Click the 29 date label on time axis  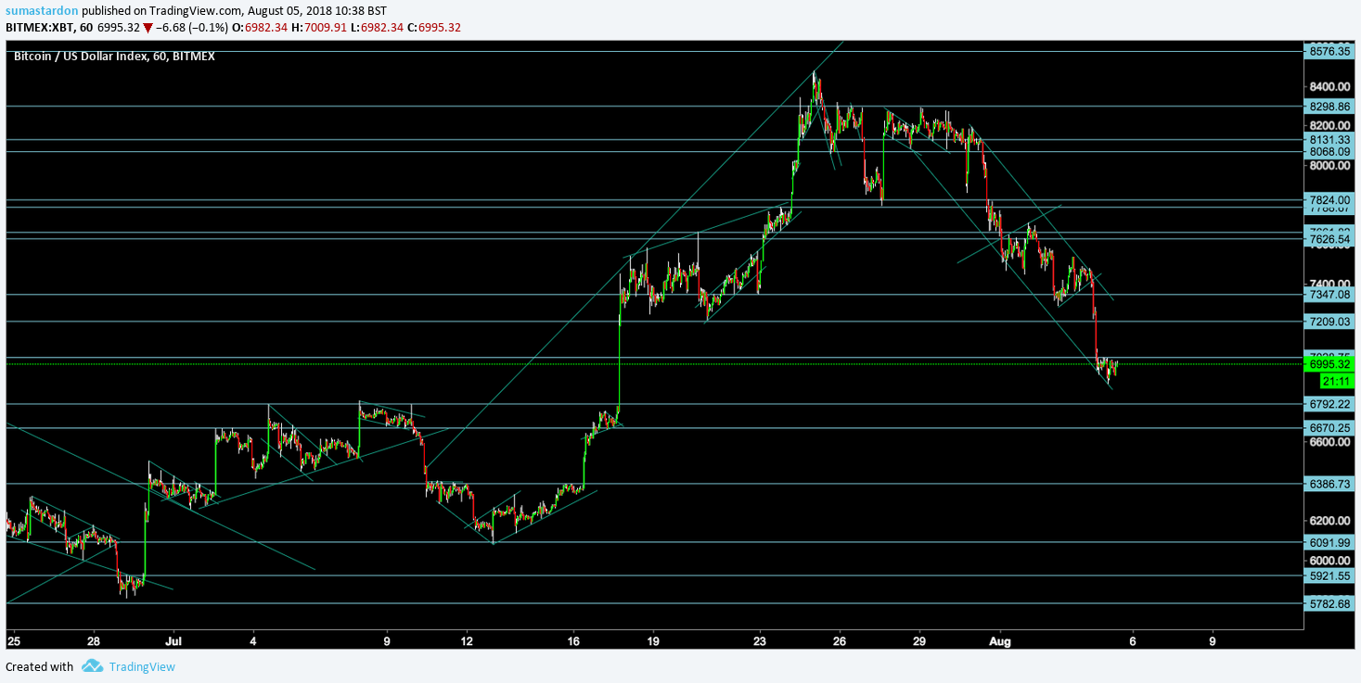(919, 640)
